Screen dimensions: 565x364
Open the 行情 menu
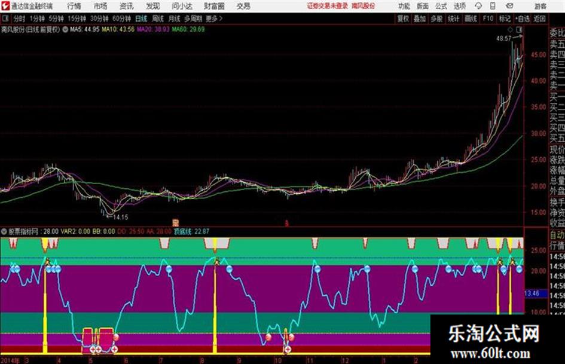pos(74,6)
